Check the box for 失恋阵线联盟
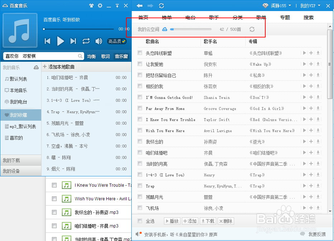This screenshot has height=241, width=334. tap(140, 52)
